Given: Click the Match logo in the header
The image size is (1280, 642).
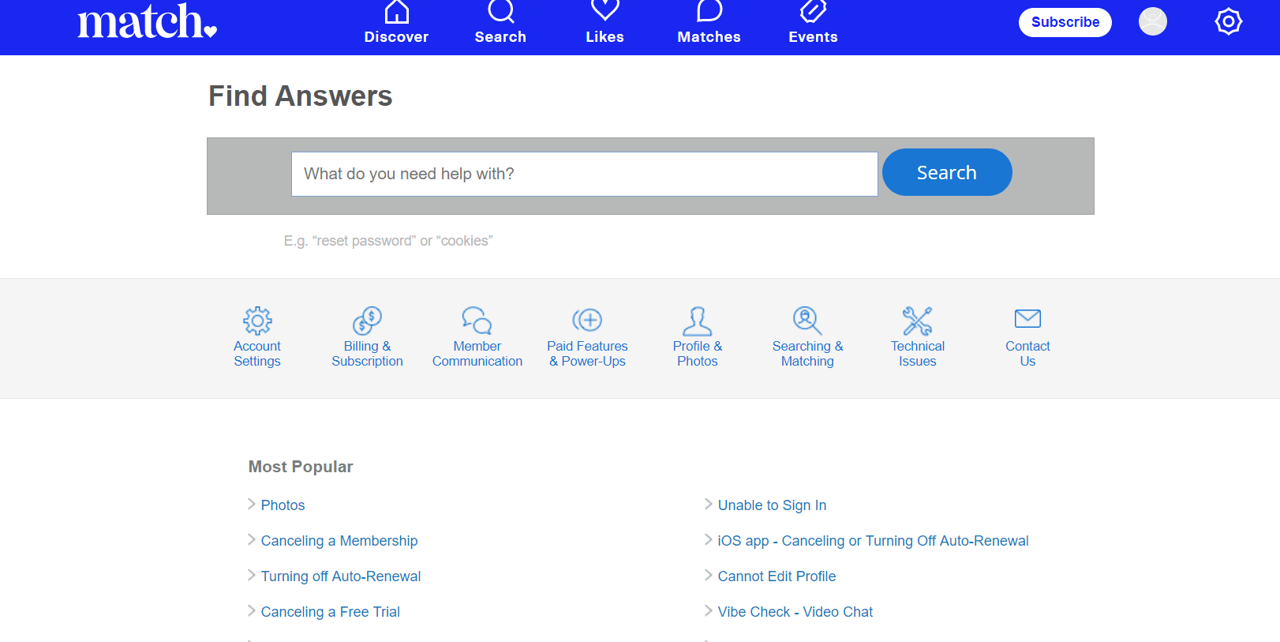Looking at the screenshot, I should tap(147, 22).
